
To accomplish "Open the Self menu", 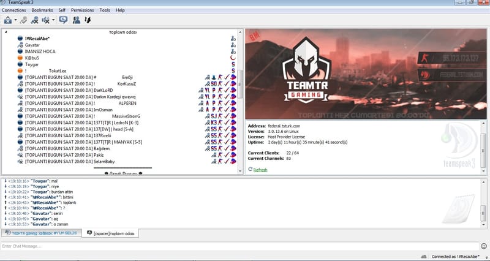I will [62, 10].
